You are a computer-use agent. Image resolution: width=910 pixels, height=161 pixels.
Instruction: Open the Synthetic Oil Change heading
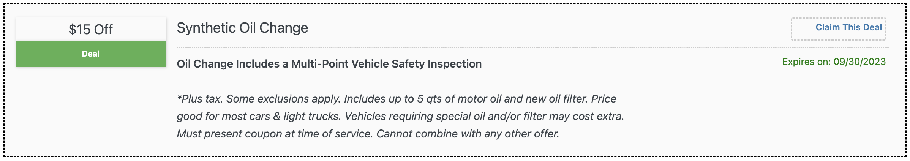[x=242, y=28]
